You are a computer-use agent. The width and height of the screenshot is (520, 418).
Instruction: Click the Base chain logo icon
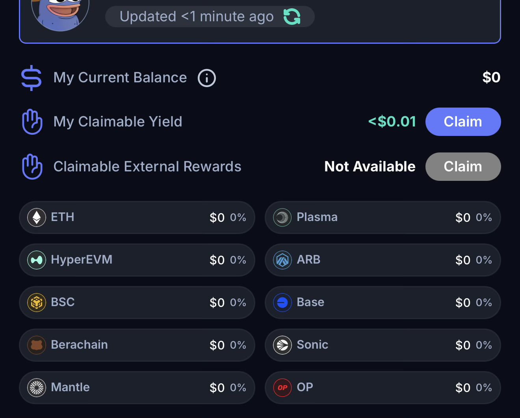[x=282, y=303]
